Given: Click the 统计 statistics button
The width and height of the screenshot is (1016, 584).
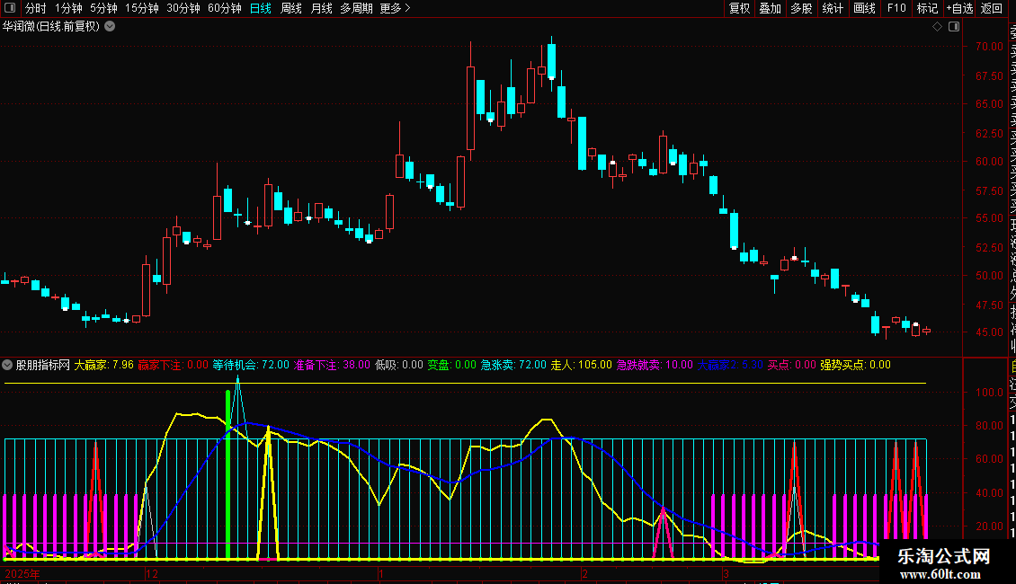Looking at the screenshot, I should pyautogui.click(x=833, y=8).
